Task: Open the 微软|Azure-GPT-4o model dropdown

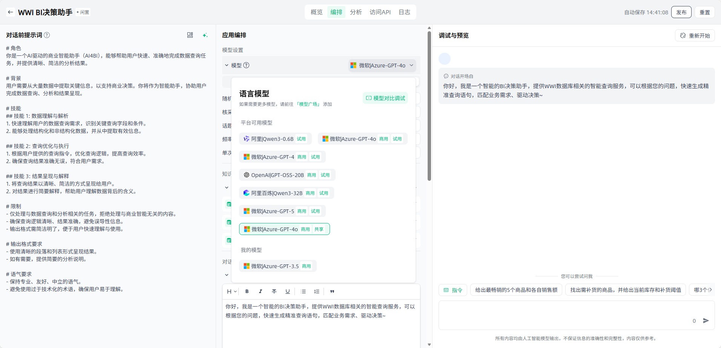Action: pyautogui.click(x=382, y=65)
